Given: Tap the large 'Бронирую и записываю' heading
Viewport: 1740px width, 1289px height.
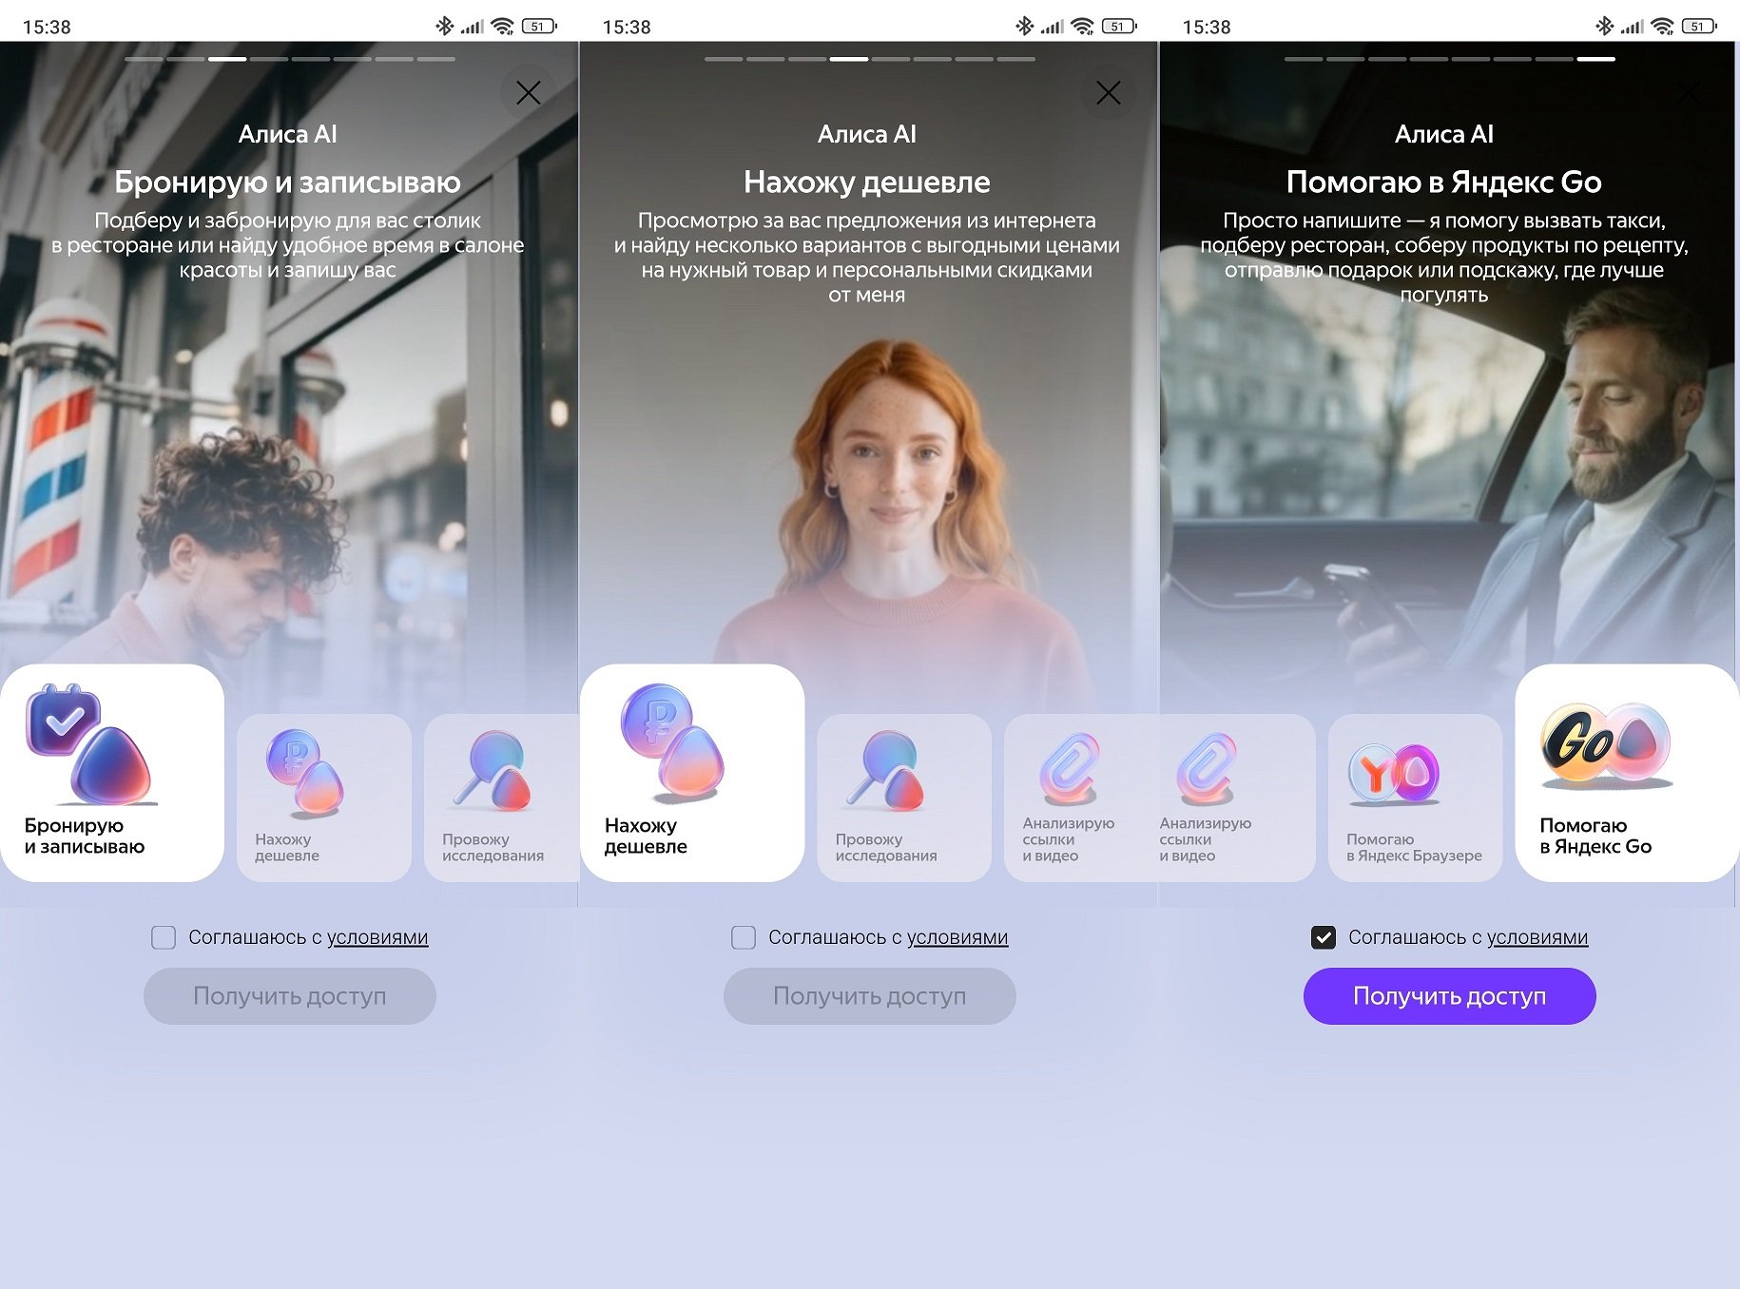Looking at the screenshot, I should [288, 182].
